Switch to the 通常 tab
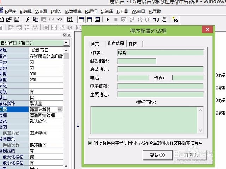226x169 pixels. [x=95, y=44]
